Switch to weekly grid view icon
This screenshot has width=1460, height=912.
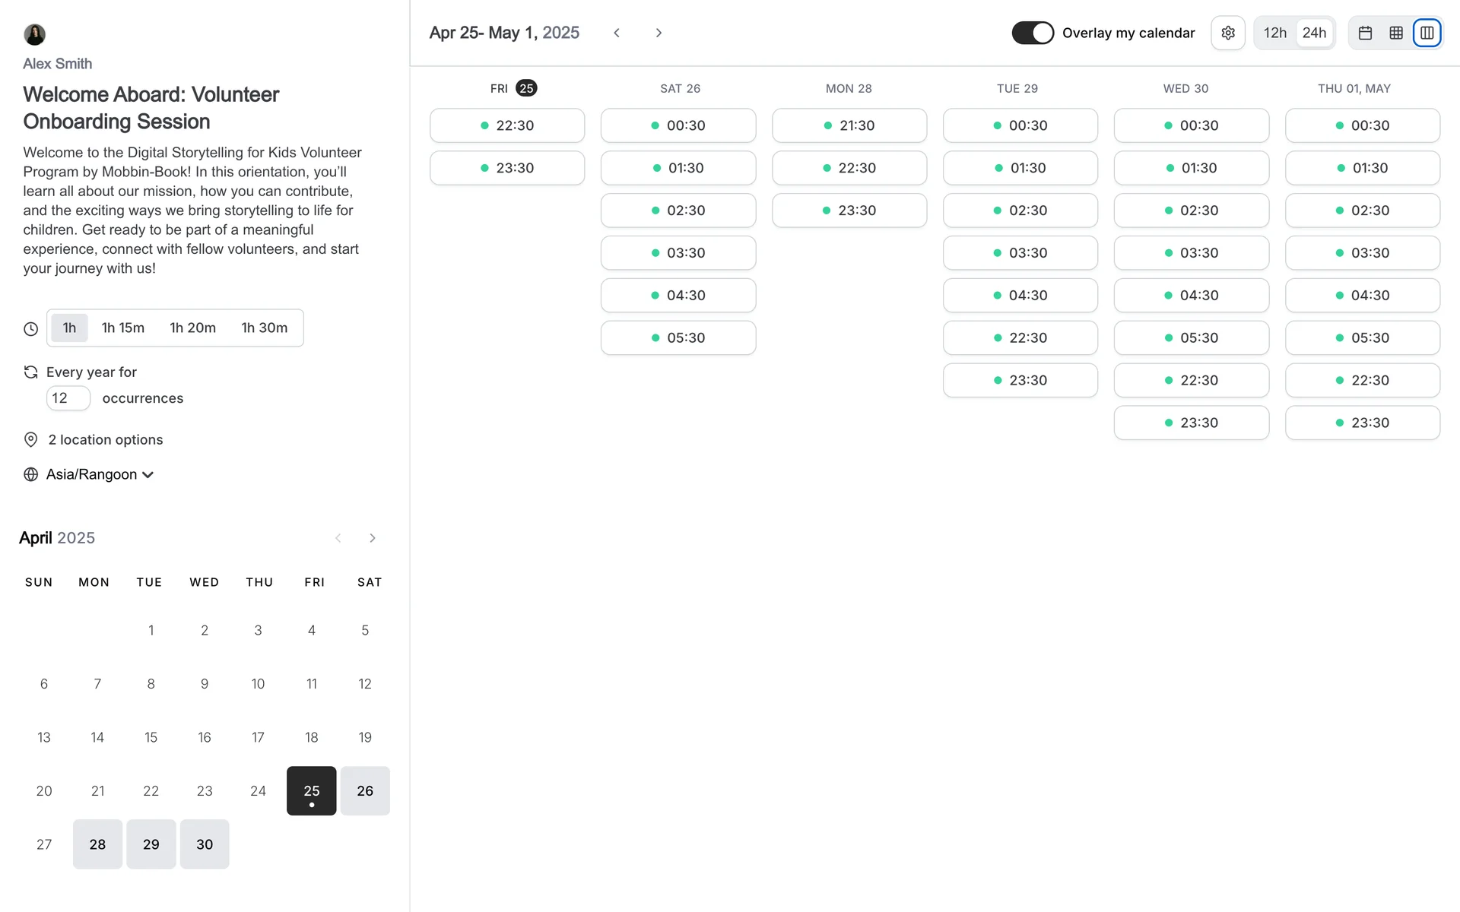coord(1396,33)
